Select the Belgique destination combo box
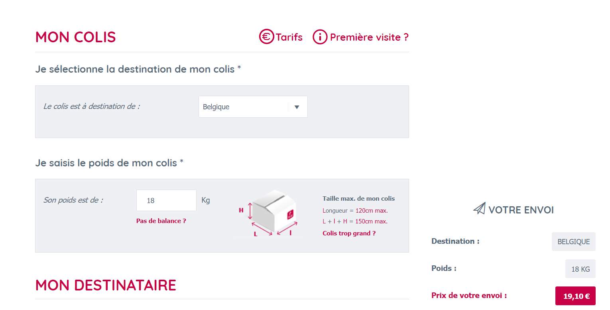This screenshot has height=310, width=610. pos(243,107)
